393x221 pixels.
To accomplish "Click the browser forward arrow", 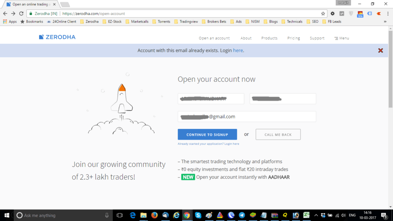I will coord(13,13).
